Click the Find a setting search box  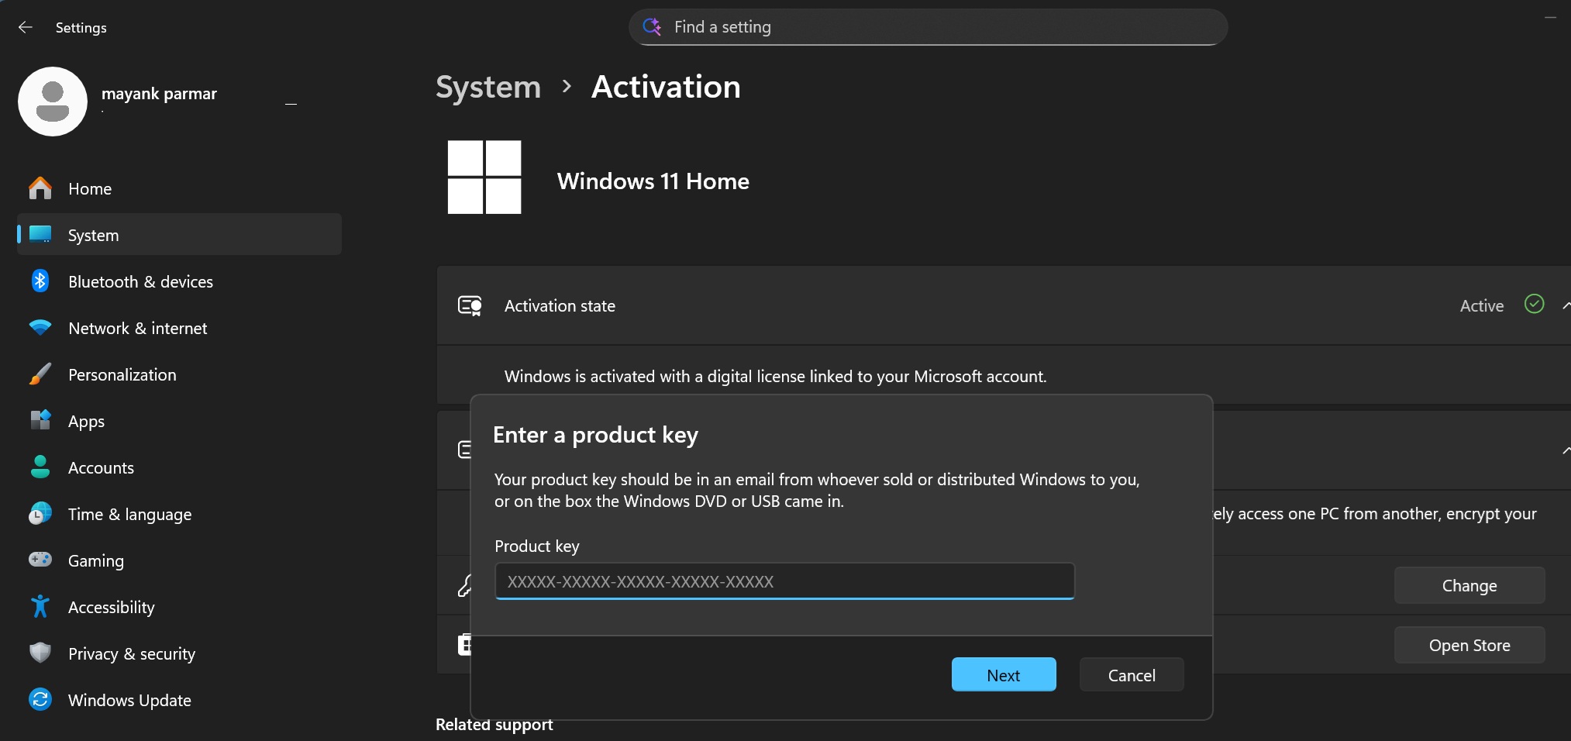928,27
